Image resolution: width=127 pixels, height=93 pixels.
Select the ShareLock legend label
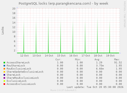pyautogui.click(x=14, y=75)
